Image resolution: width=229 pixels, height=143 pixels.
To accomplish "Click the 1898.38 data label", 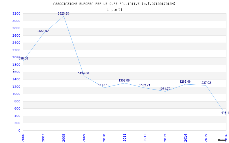I will 23,59.
